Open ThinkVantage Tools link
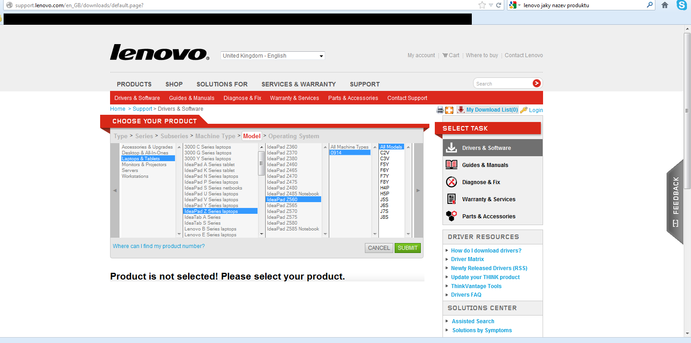This screenshot has width=691, height=343. coord(476,286)
